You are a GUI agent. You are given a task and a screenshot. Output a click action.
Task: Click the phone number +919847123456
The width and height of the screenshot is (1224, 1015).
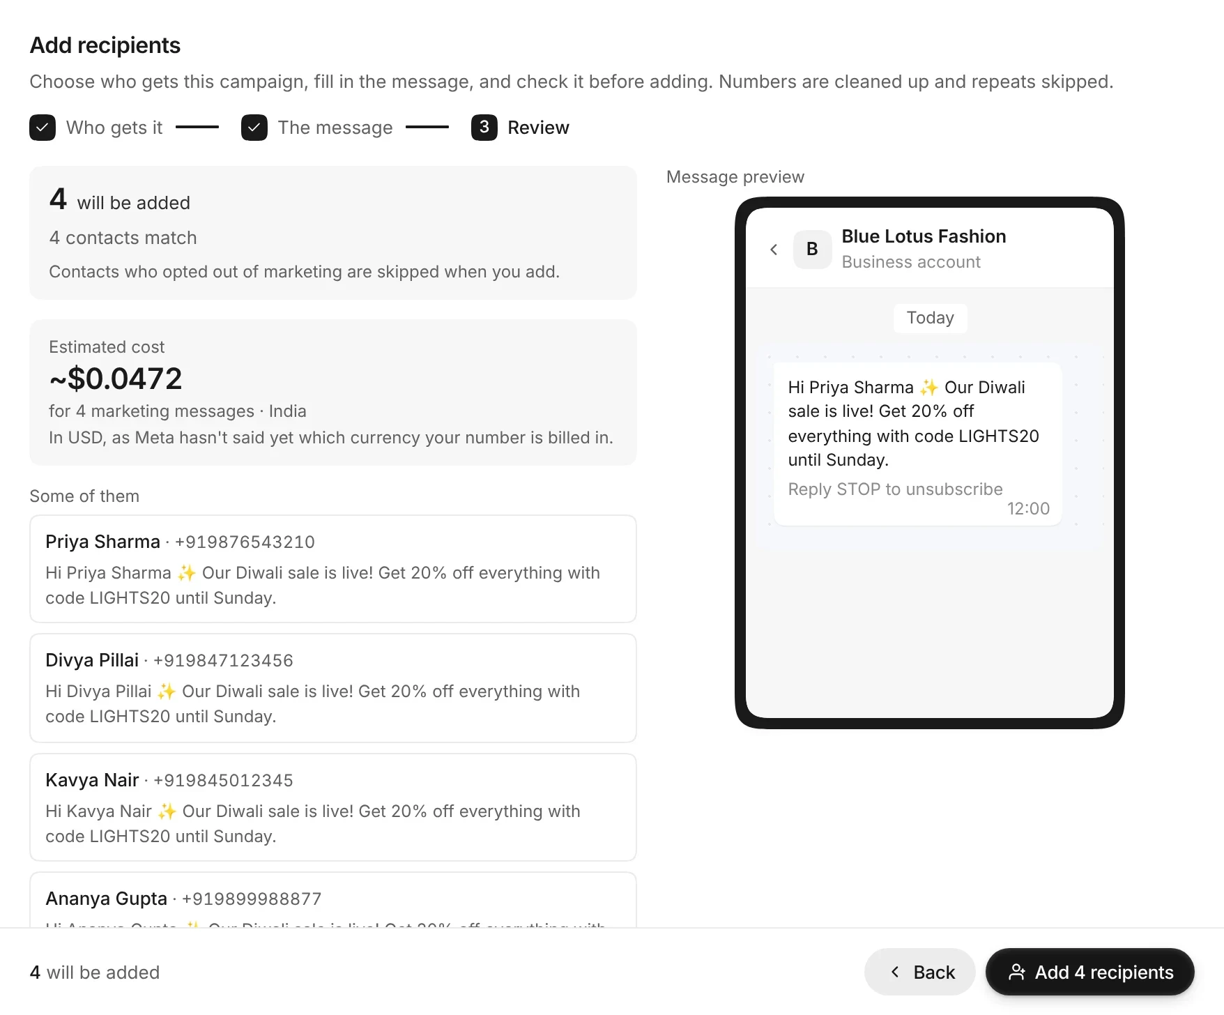pos(223,660)
